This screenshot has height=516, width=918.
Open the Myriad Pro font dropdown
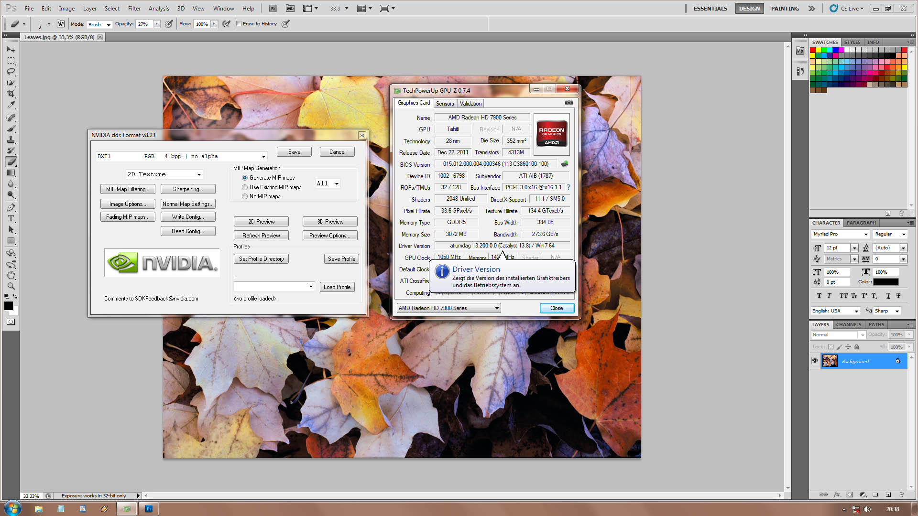click(865, 234)
